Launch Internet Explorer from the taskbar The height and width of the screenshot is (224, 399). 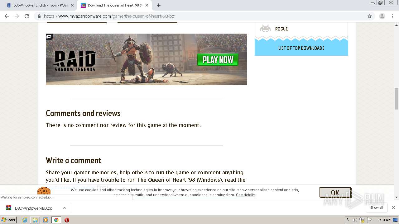click(25, 220)
